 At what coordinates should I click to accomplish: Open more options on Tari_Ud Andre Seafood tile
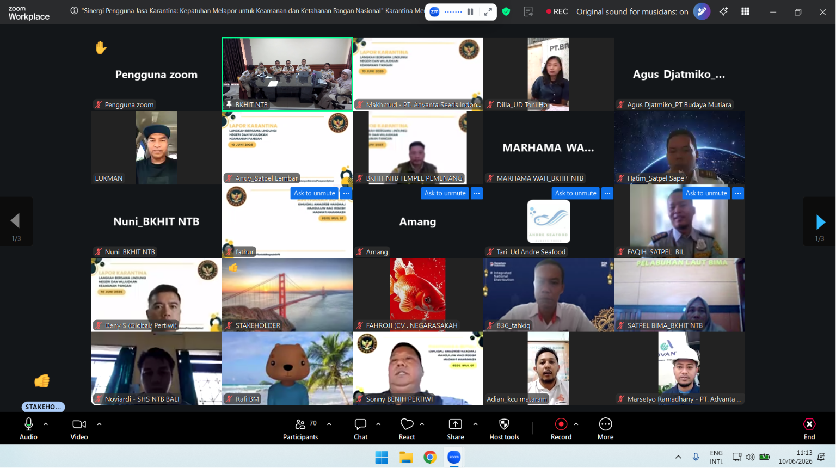tap(607, 193)
